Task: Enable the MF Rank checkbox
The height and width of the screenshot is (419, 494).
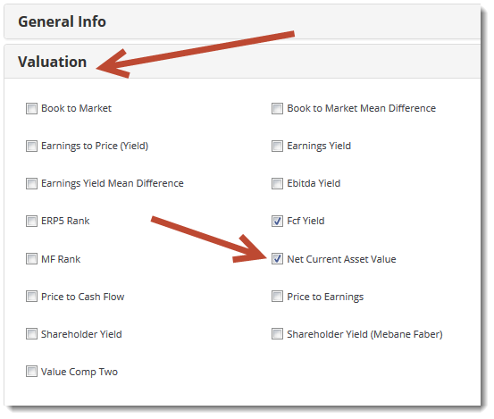Action: [31, 259]
